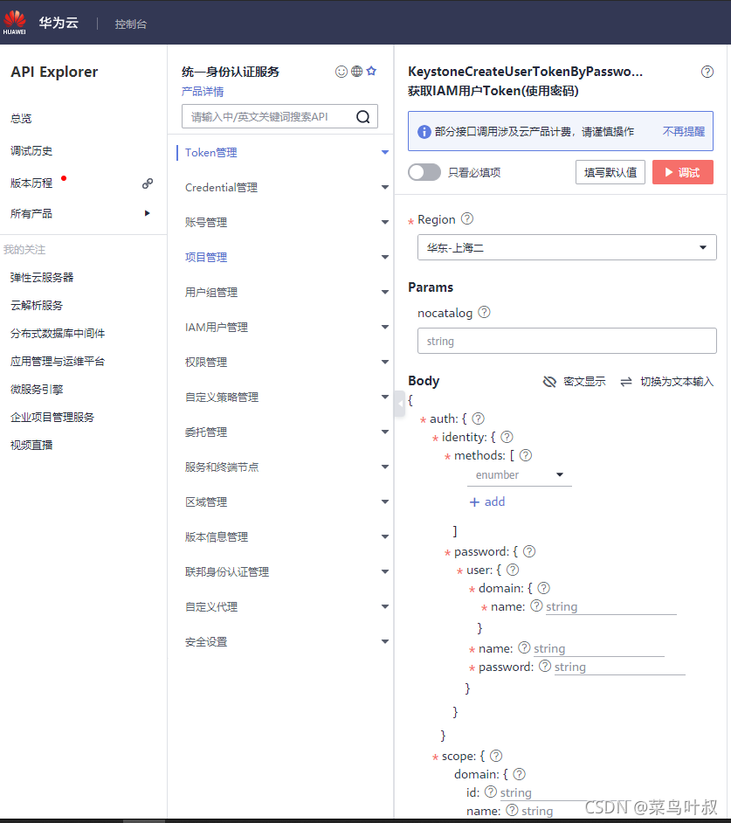The height and width of the screenshot is (823, 731).
Task: Open the Region dropdown 华东-上海二
Action: click(567, 247)
